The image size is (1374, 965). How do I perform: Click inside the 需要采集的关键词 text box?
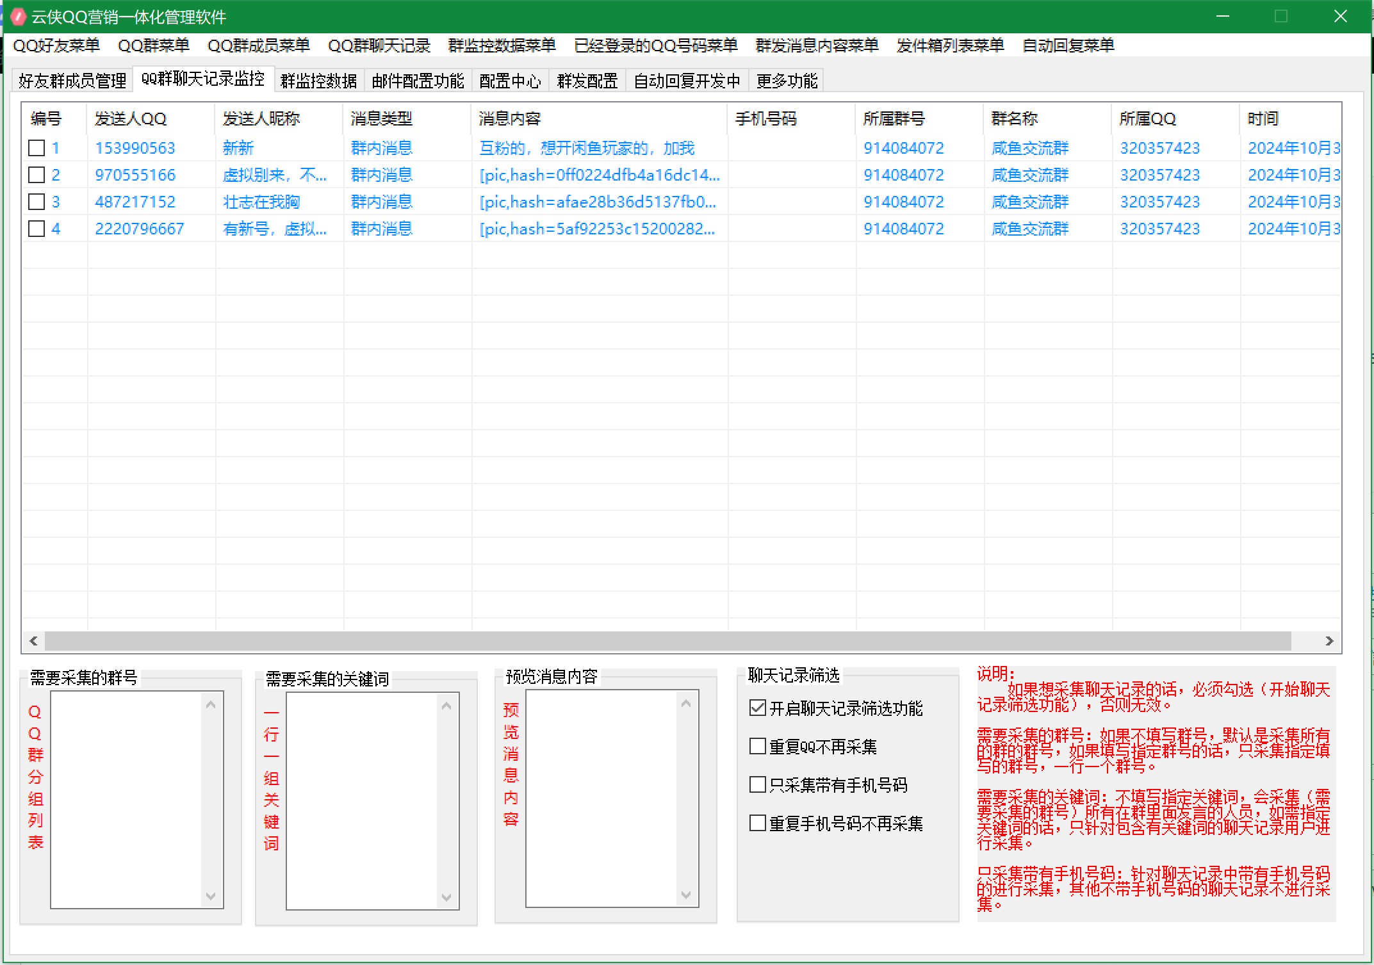tap(362, 801)
